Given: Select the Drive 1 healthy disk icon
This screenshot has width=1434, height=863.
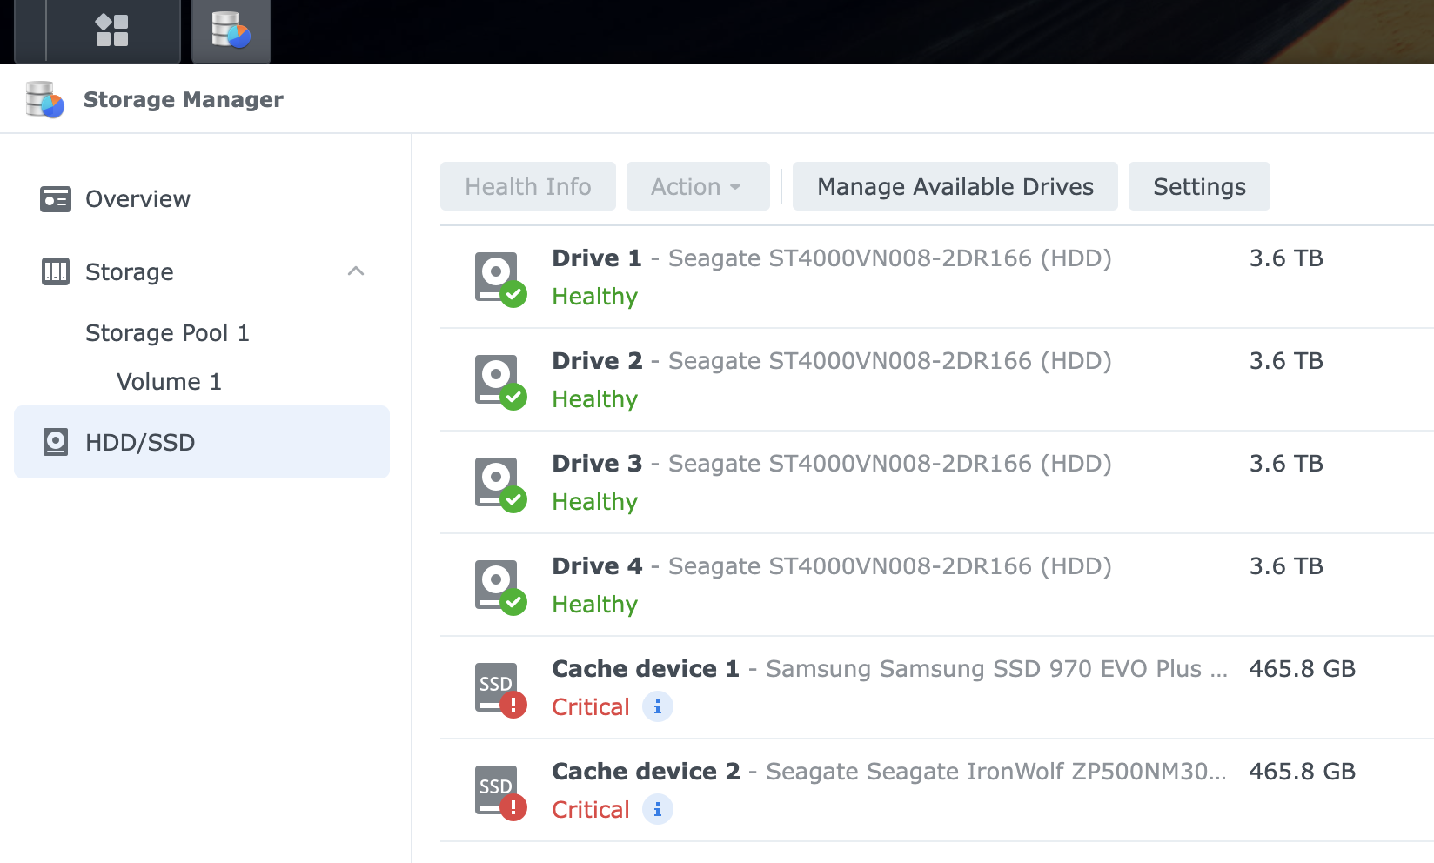Looking at the screenshot, I should pos(496,277).
